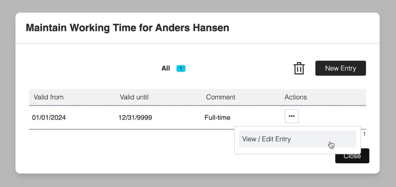The image size is (396, 187).
Task: Click the Comment column header
Action: pos(220,97)
